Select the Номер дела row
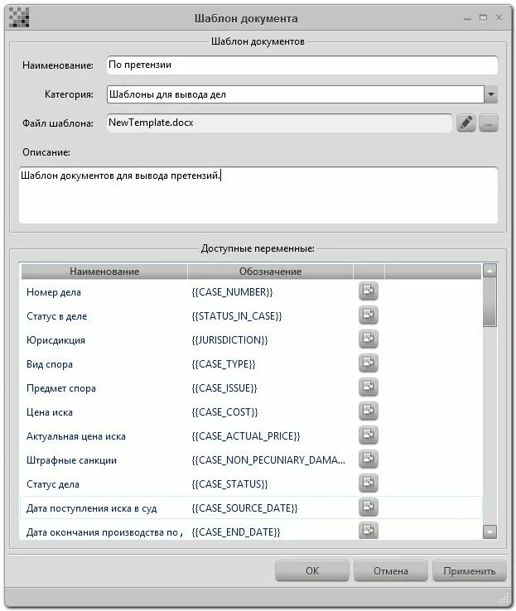Image resolution: width=516 pixels, height=611 pixels. [x=251, y=292]
